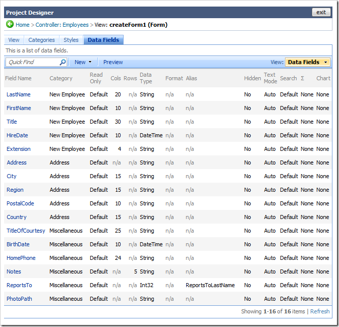339x327 pixels.
Task: Click the green back arrow icon
Action: point(10,24)
